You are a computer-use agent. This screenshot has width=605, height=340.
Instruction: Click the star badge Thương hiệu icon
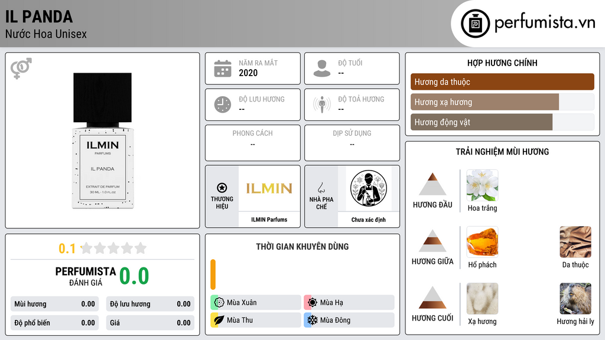click(x=222, y=188)
